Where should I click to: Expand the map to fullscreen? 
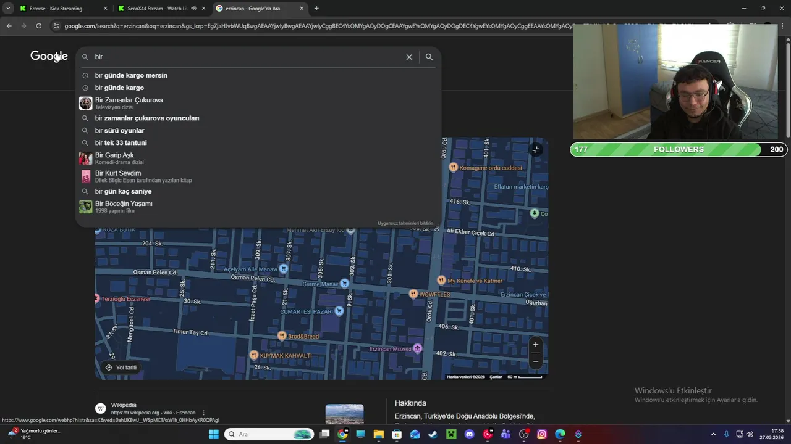click(x=536, y=149)
